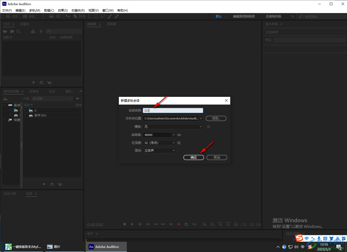The height and width of the screenshot is (252, 347).
Task: Select the 无线电作品 workspace
Action: pos(273,16)
